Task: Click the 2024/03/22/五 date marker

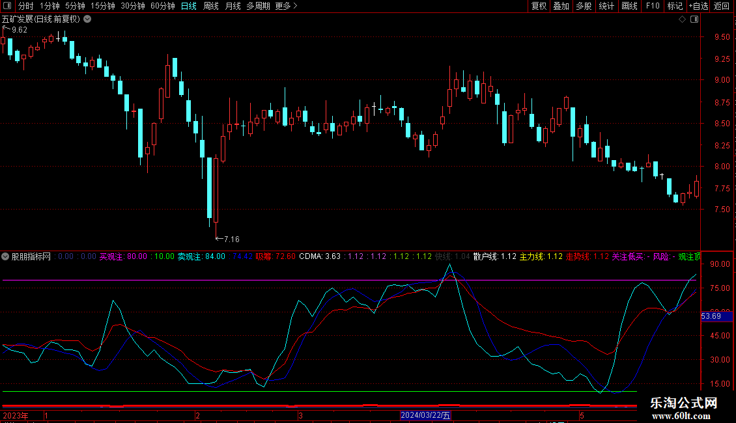Action: tap(425, 415)
